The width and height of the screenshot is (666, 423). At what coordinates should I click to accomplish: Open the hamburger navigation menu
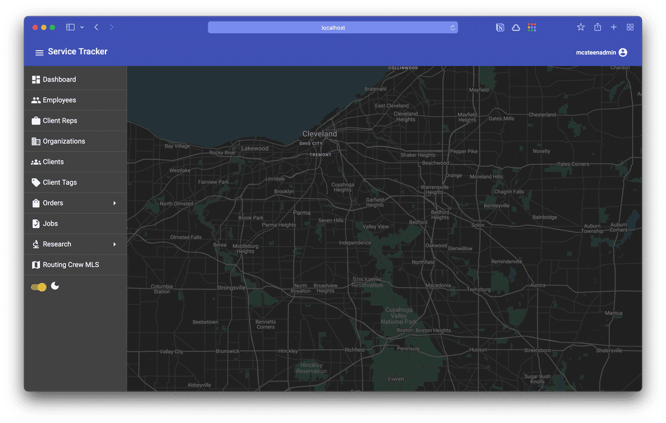pos(39,52)
